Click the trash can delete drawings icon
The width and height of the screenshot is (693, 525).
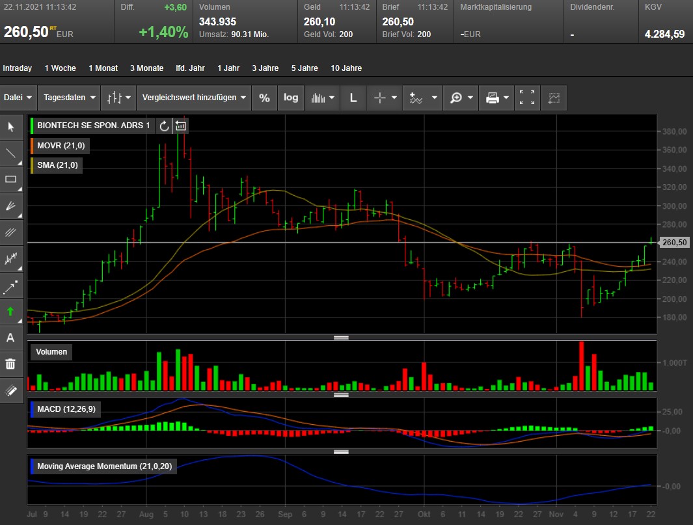11,364
